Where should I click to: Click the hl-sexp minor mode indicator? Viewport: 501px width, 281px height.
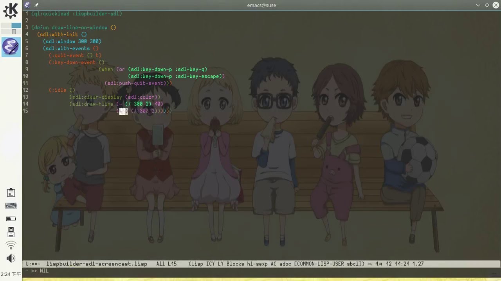pyautogui.click(x=258, y=264)
